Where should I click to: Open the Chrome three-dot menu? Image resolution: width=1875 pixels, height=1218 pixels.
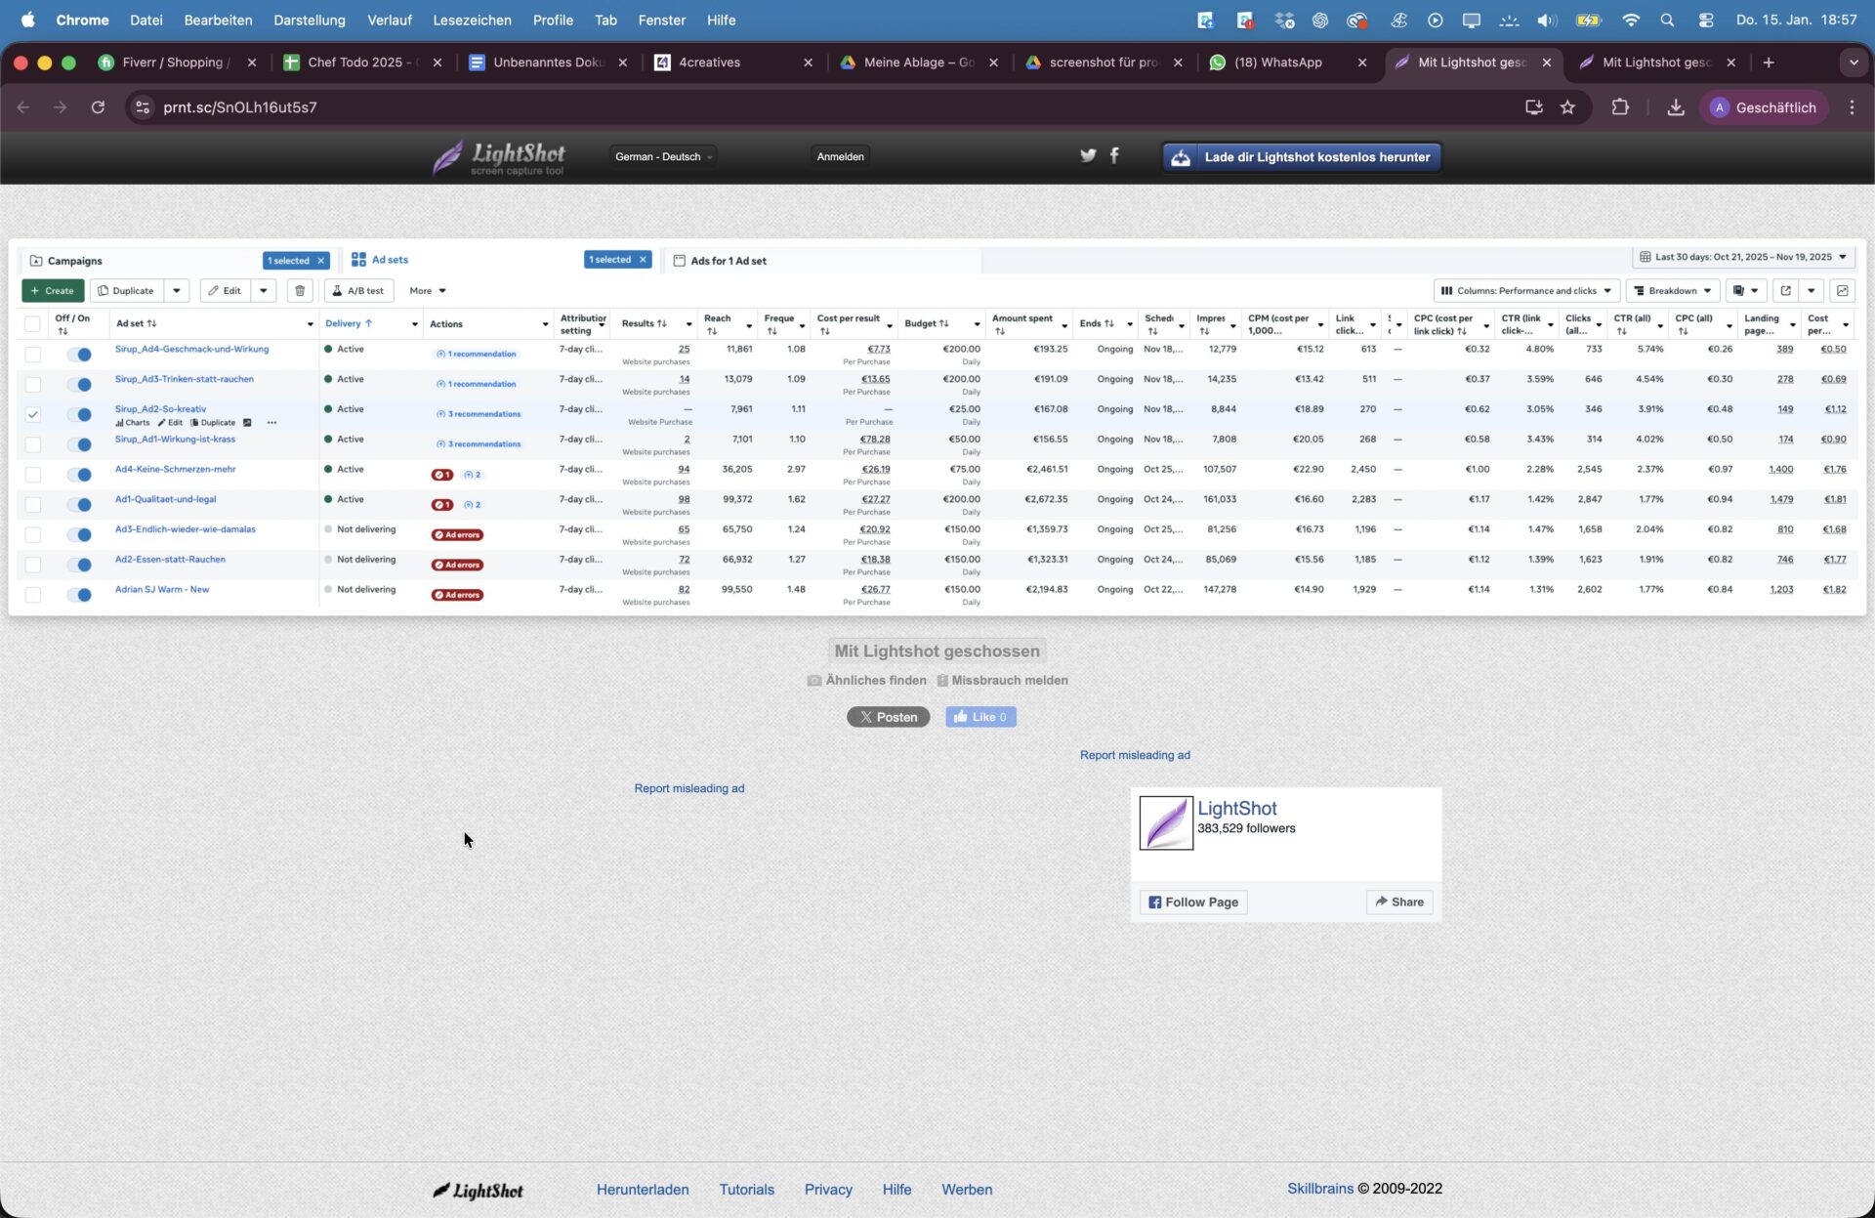[1852, 107]
